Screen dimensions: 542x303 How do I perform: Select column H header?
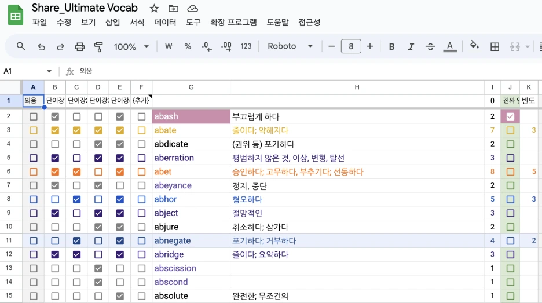tap(357, 87)
